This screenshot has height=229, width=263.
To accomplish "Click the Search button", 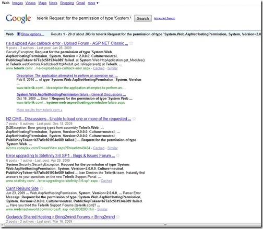I will 143,18.
